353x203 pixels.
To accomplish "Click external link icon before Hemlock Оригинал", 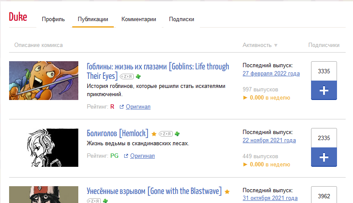I will click(126, 156).
